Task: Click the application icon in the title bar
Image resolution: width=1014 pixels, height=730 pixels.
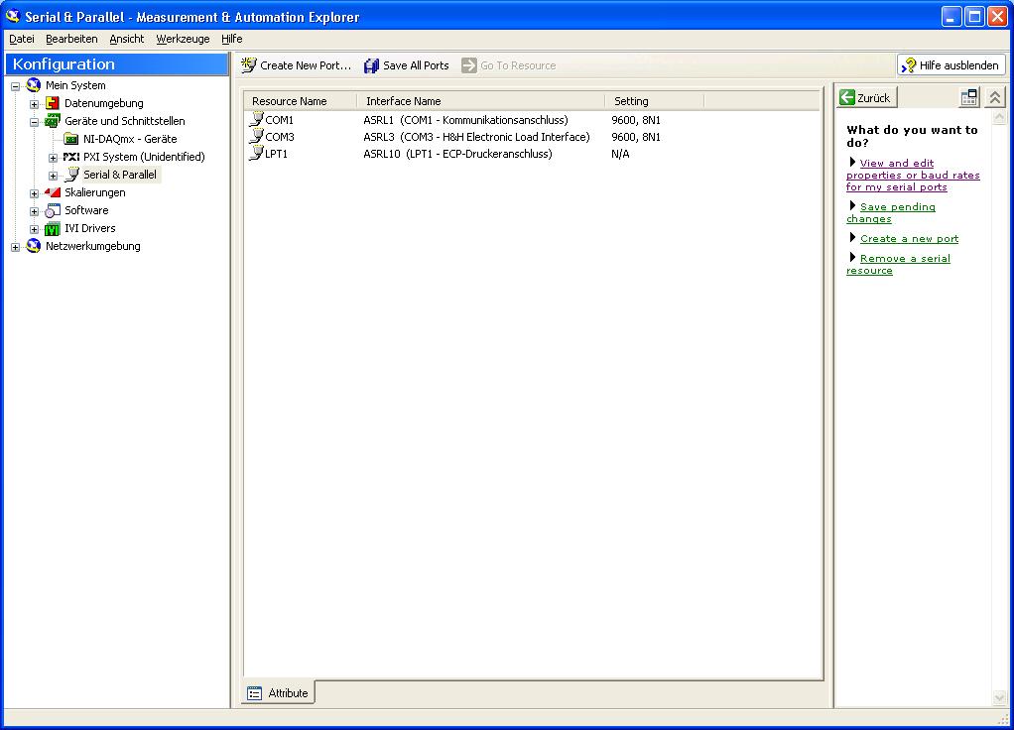Action: (x=13, y=16)
